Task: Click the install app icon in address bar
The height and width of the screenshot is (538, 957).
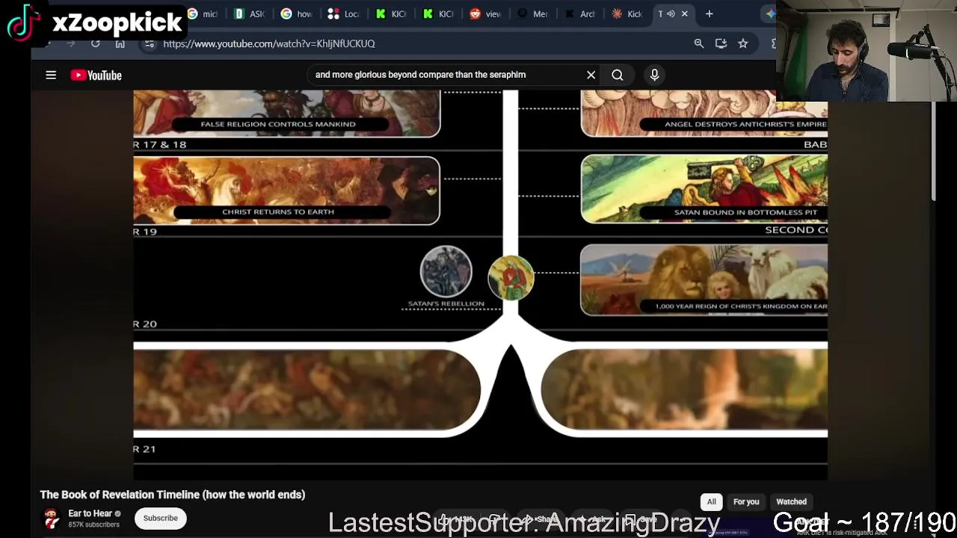Action: pyautogui.click(x=721, y=43)
